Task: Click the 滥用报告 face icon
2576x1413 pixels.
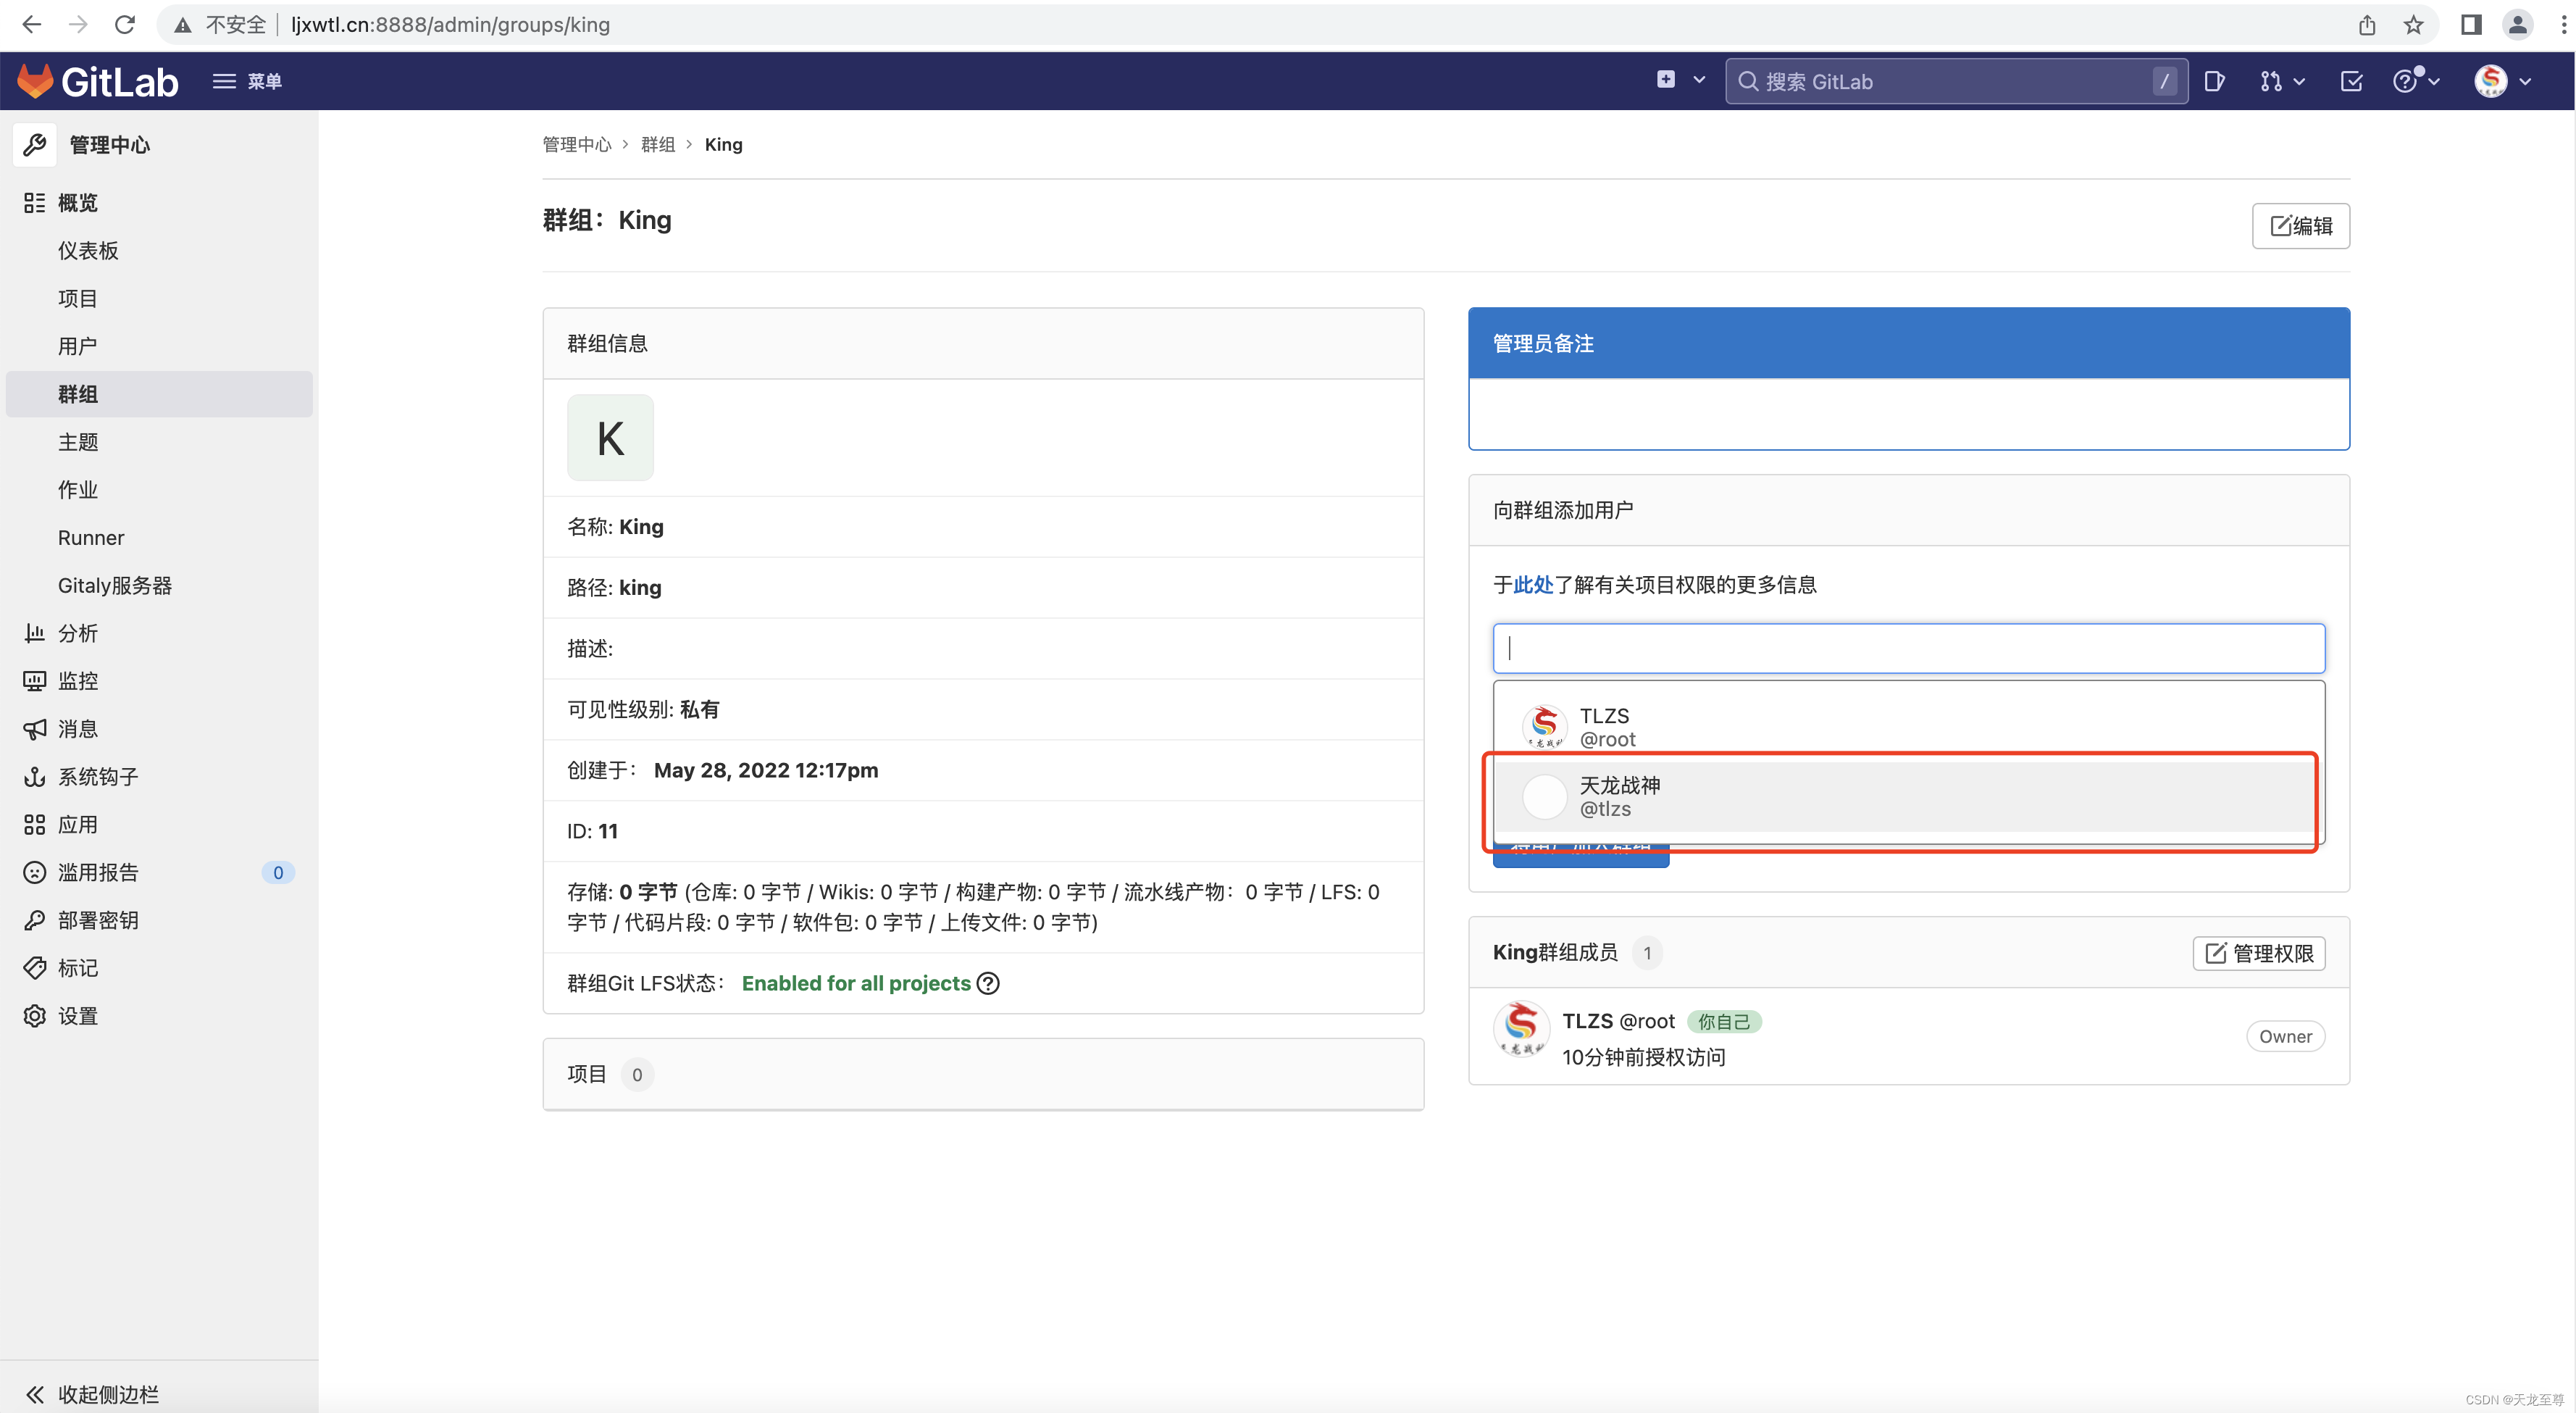Action: tap(35, 873)
